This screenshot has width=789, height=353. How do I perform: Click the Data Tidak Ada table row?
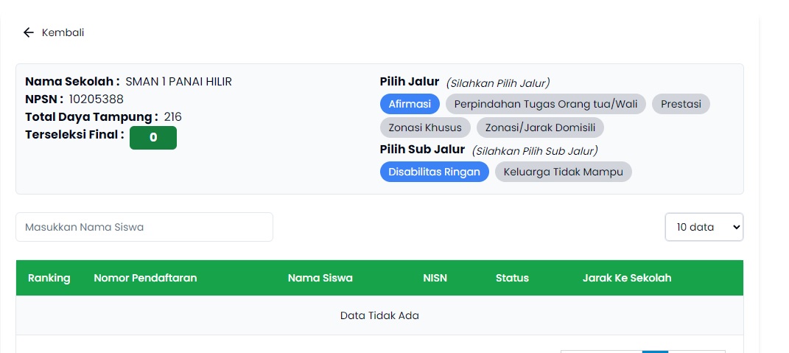point(379,315)
